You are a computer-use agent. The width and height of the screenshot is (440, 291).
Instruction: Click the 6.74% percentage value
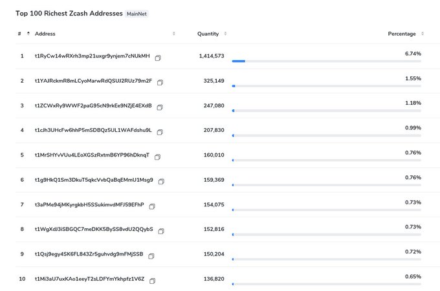tap(413, 54)
